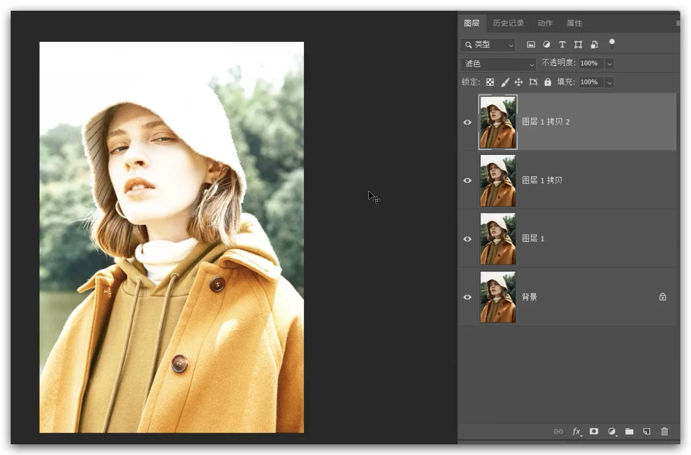
Task: Hide the 图层 1 拷贝 2 layer
Action: coord(468,122)
